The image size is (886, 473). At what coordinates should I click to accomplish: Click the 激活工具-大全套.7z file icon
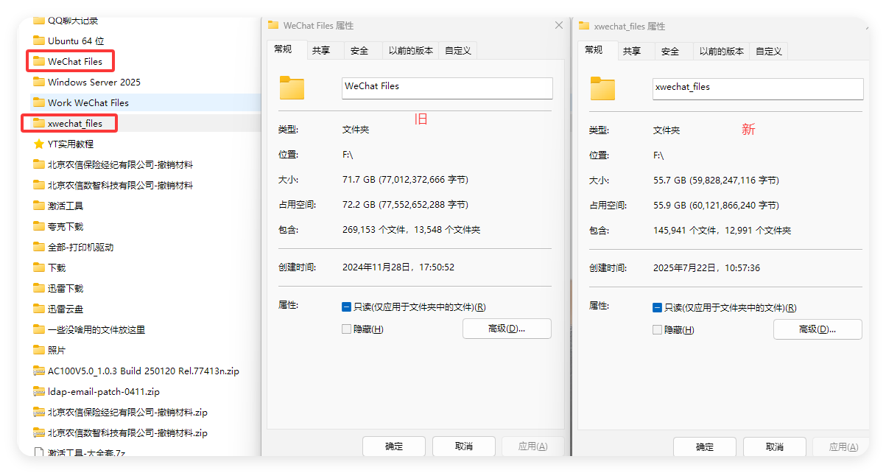(39, 452)
